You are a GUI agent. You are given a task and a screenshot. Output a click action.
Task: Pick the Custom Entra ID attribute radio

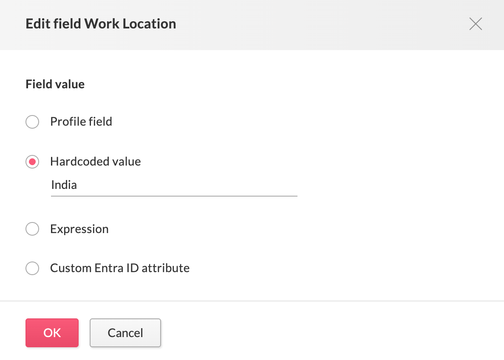[32, 268]
